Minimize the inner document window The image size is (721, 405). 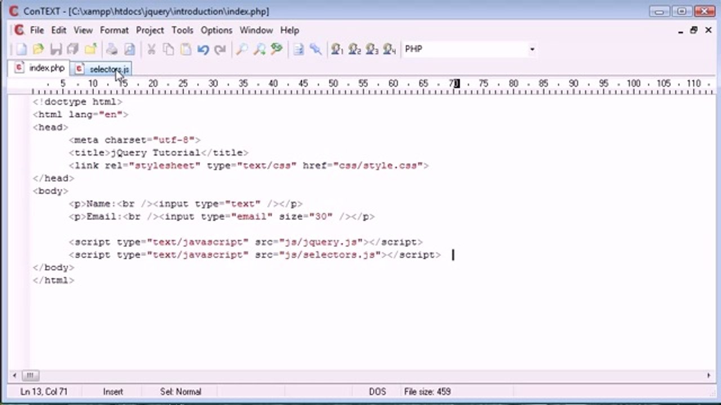coord(680,30)
